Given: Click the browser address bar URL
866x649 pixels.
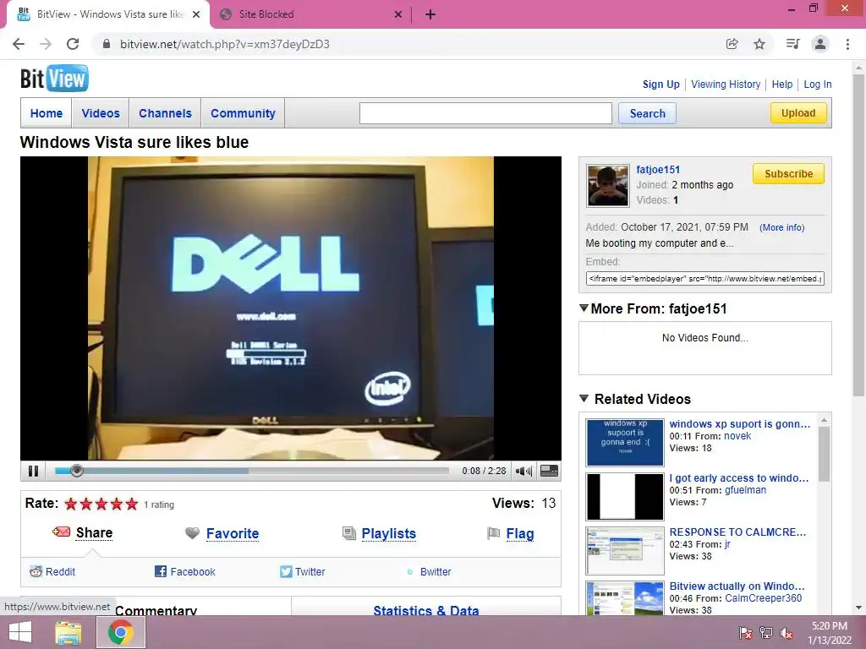Looking at the screenshot, I should point(225,44).
